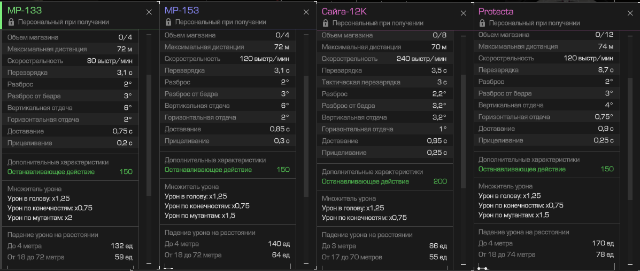Click MP-153 'Доставание' 0,85 с row

[227, 129]
